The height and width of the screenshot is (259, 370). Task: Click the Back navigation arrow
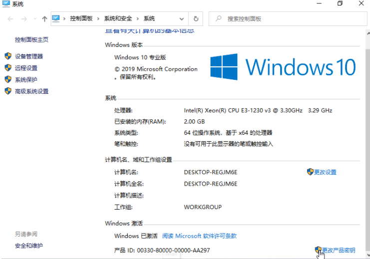(x=10, y=19)
